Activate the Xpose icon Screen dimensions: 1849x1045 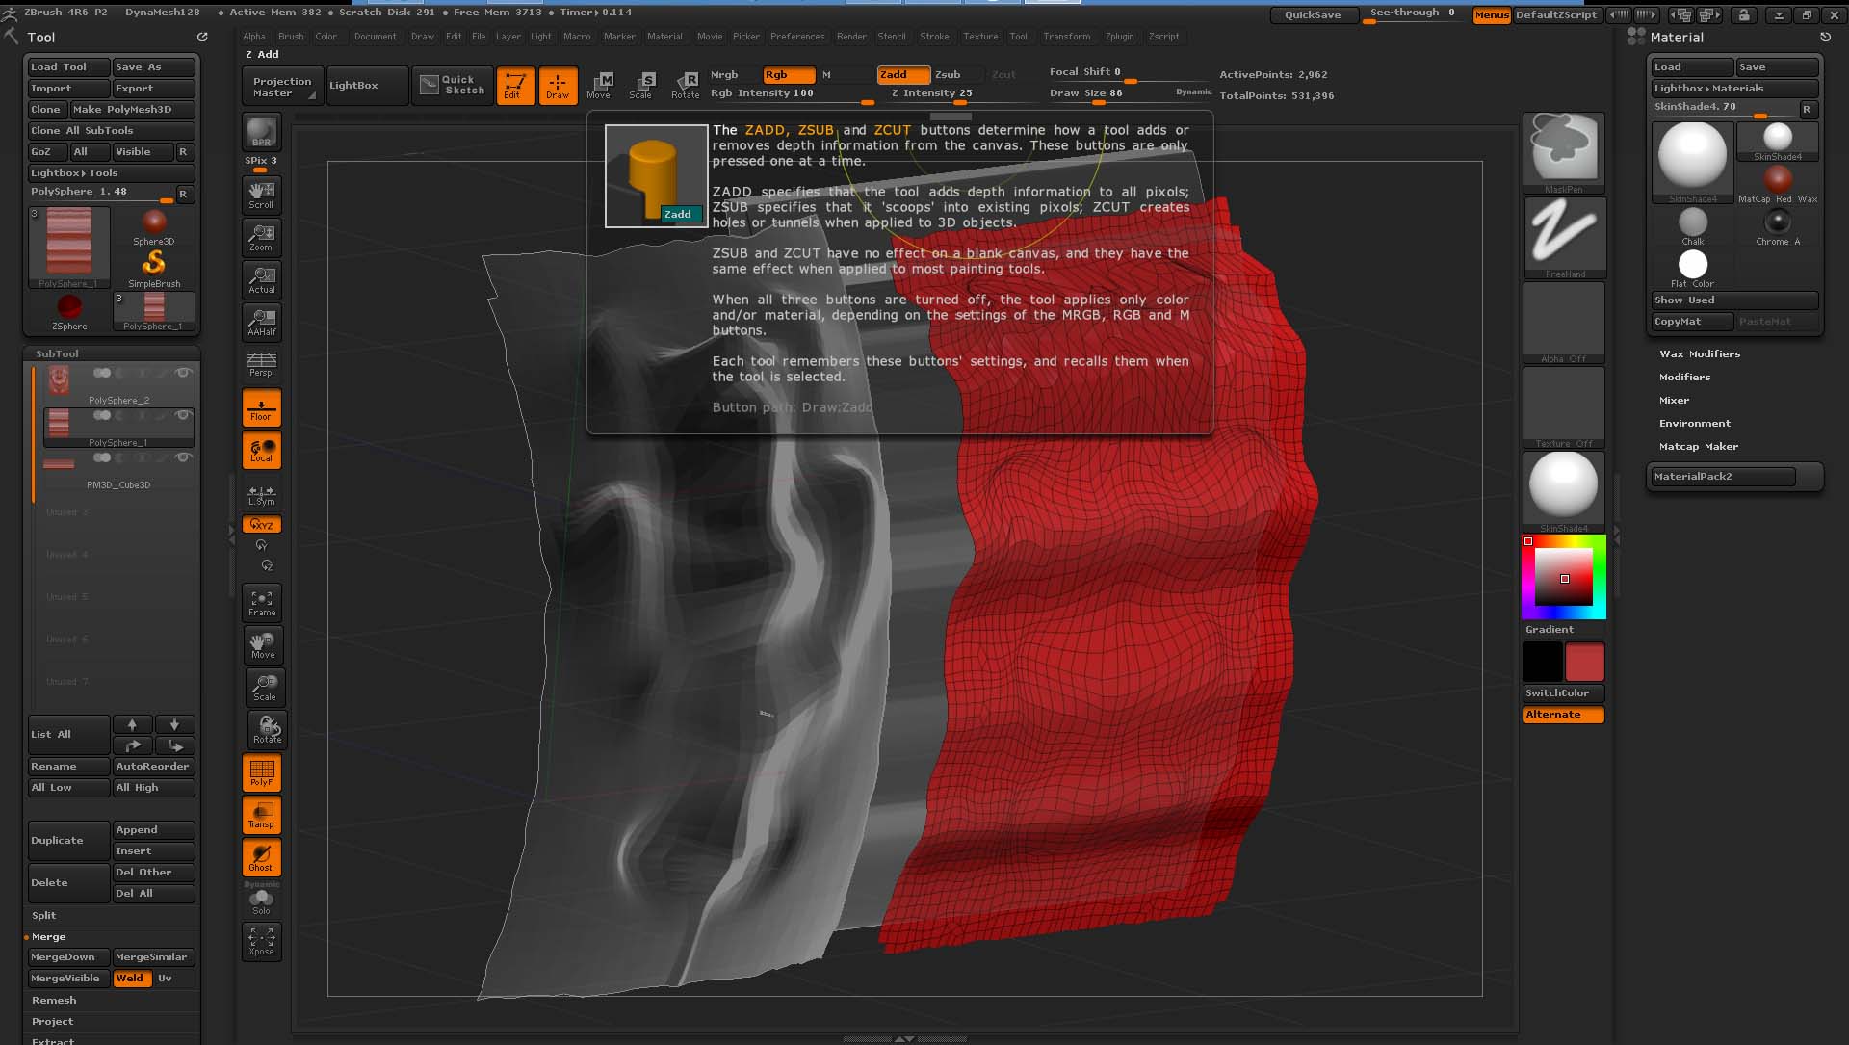[x=261, y=941]
